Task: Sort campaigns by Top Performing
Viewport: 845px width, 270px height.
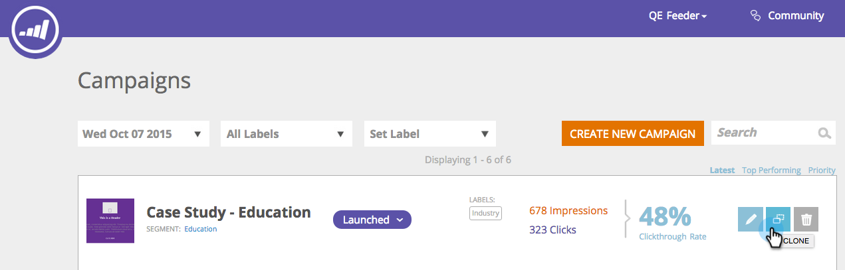Action: 771,170
